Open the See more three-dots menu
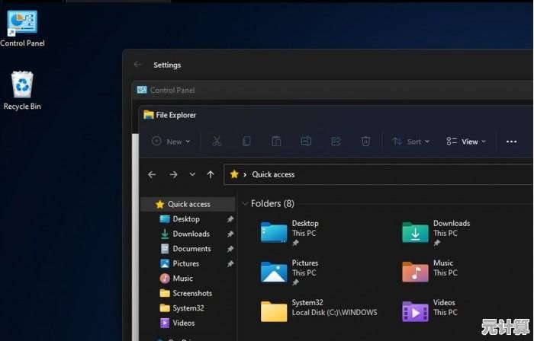The width and height of the screenshot is (534, 341). (x=512, y=142)
